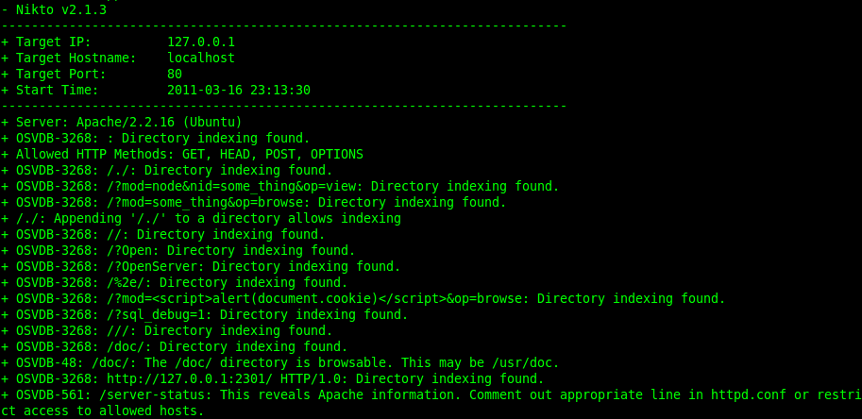
Task: Click the word OPTIONS in allowed methods
Action: pos(337,154)
